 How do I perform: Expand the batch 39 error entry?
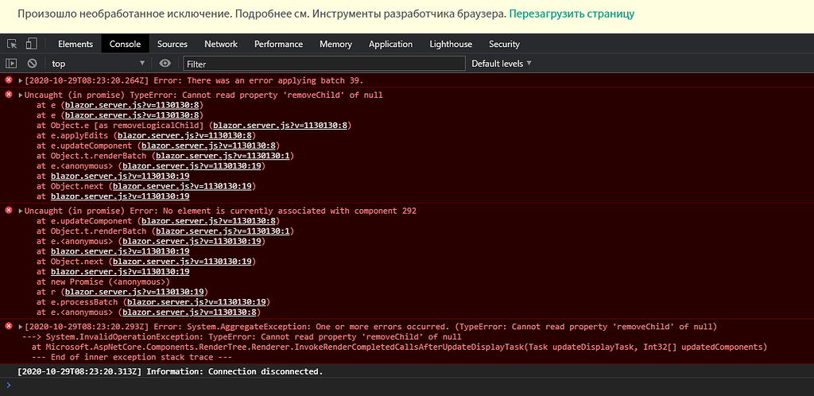click(x=21, y=81)
